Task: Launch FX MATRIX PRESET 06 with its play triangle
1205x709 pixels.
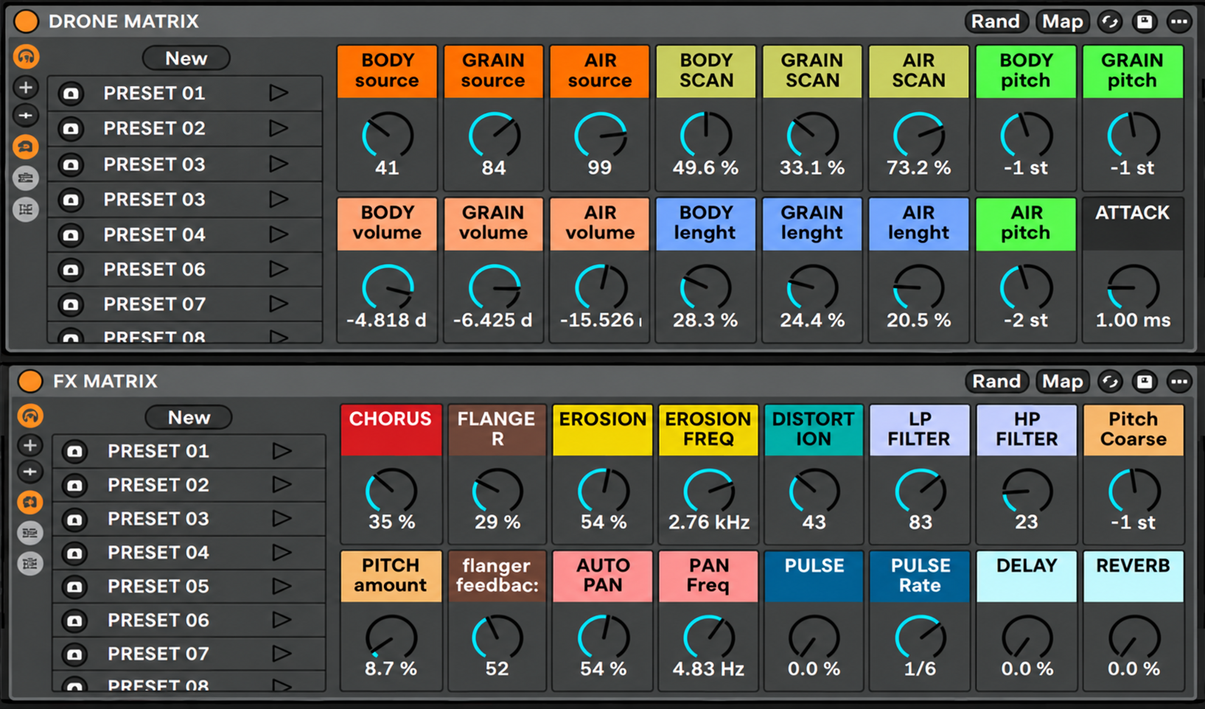Action: 282,620
